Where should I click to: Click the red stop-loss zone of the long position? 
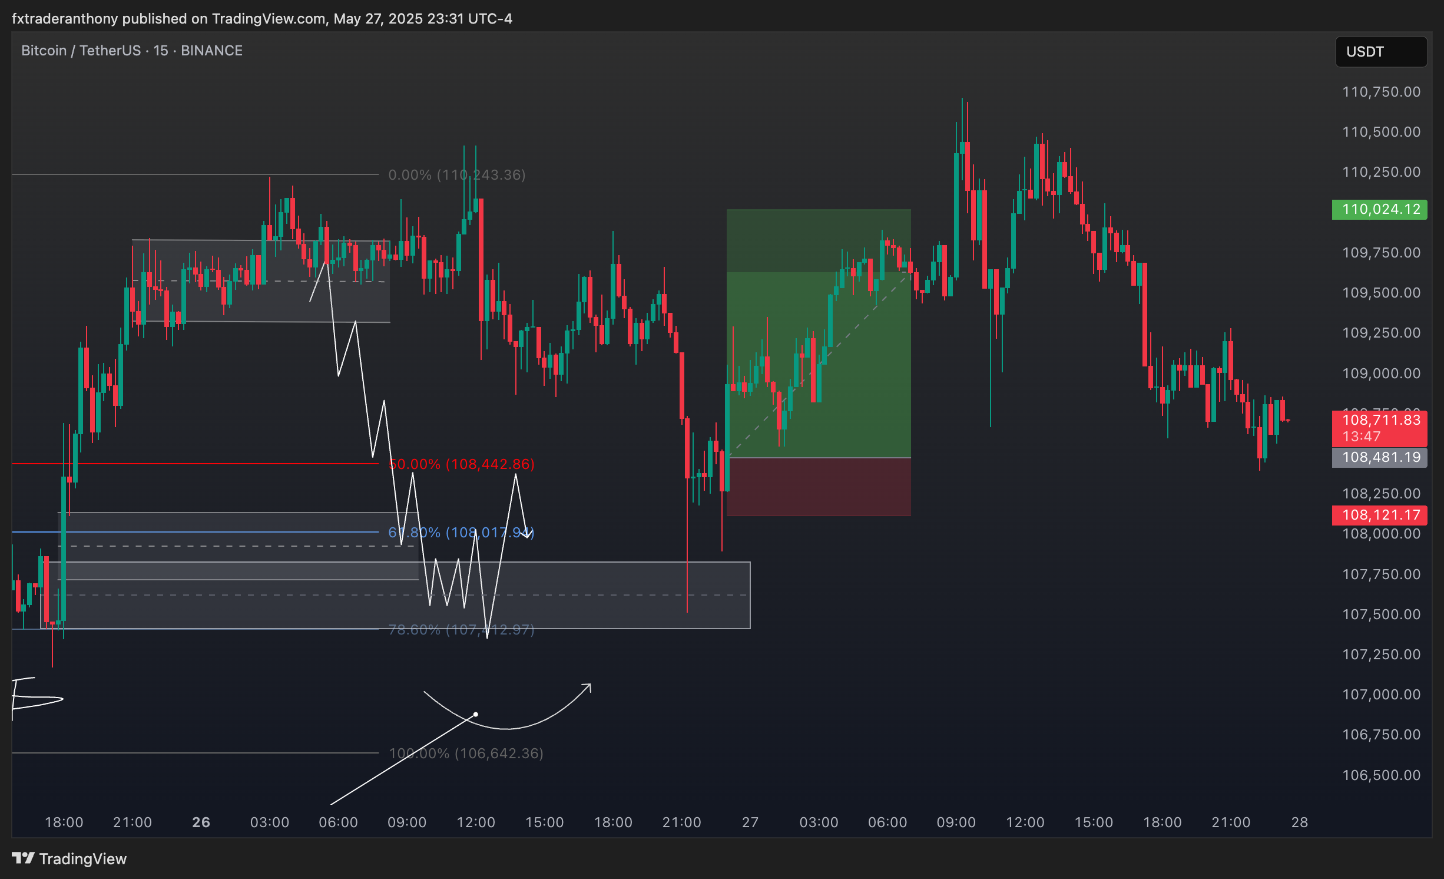click(x=819, y=487)
